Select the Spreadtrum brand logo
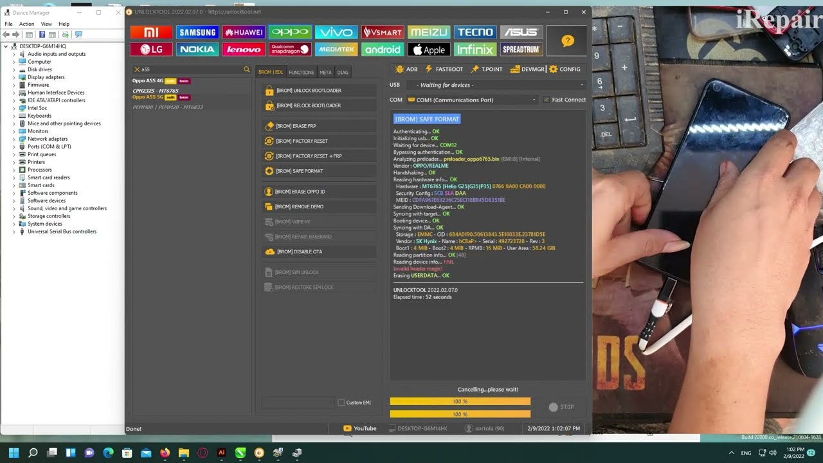The image size is (823, 463). tap(521, 50)
